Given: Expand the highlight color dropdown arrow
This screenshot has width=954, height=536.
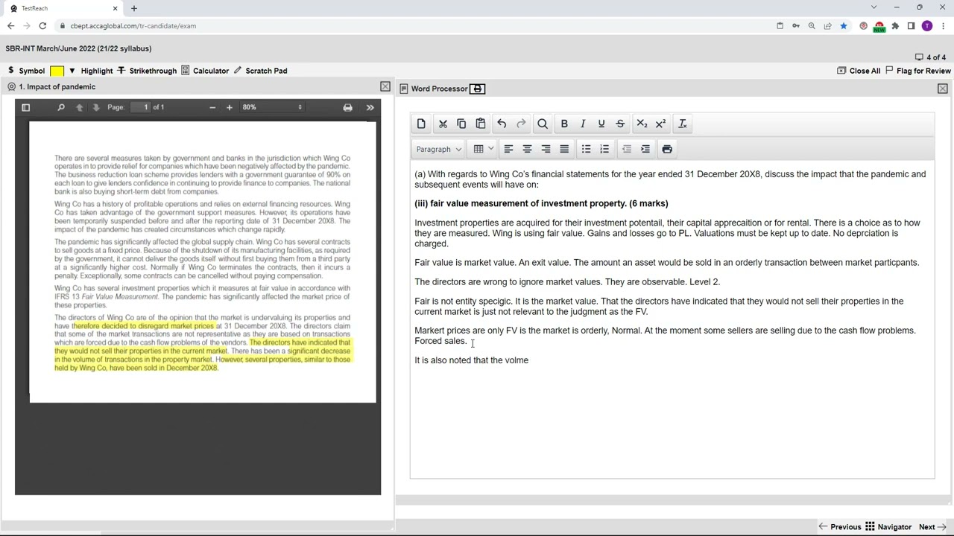Looking at the screenshot, I should click(72, 71).
